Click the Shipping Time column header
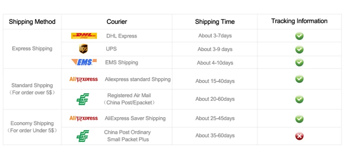 (x=215, y=22)
